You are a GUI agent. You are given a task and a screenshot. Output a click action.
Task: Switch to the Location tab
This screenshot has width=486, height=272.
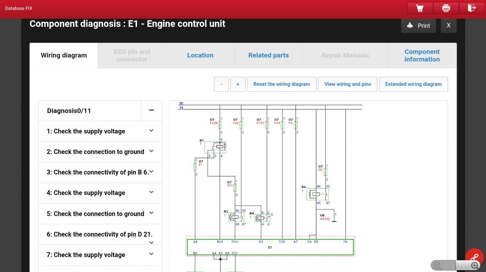200,55
